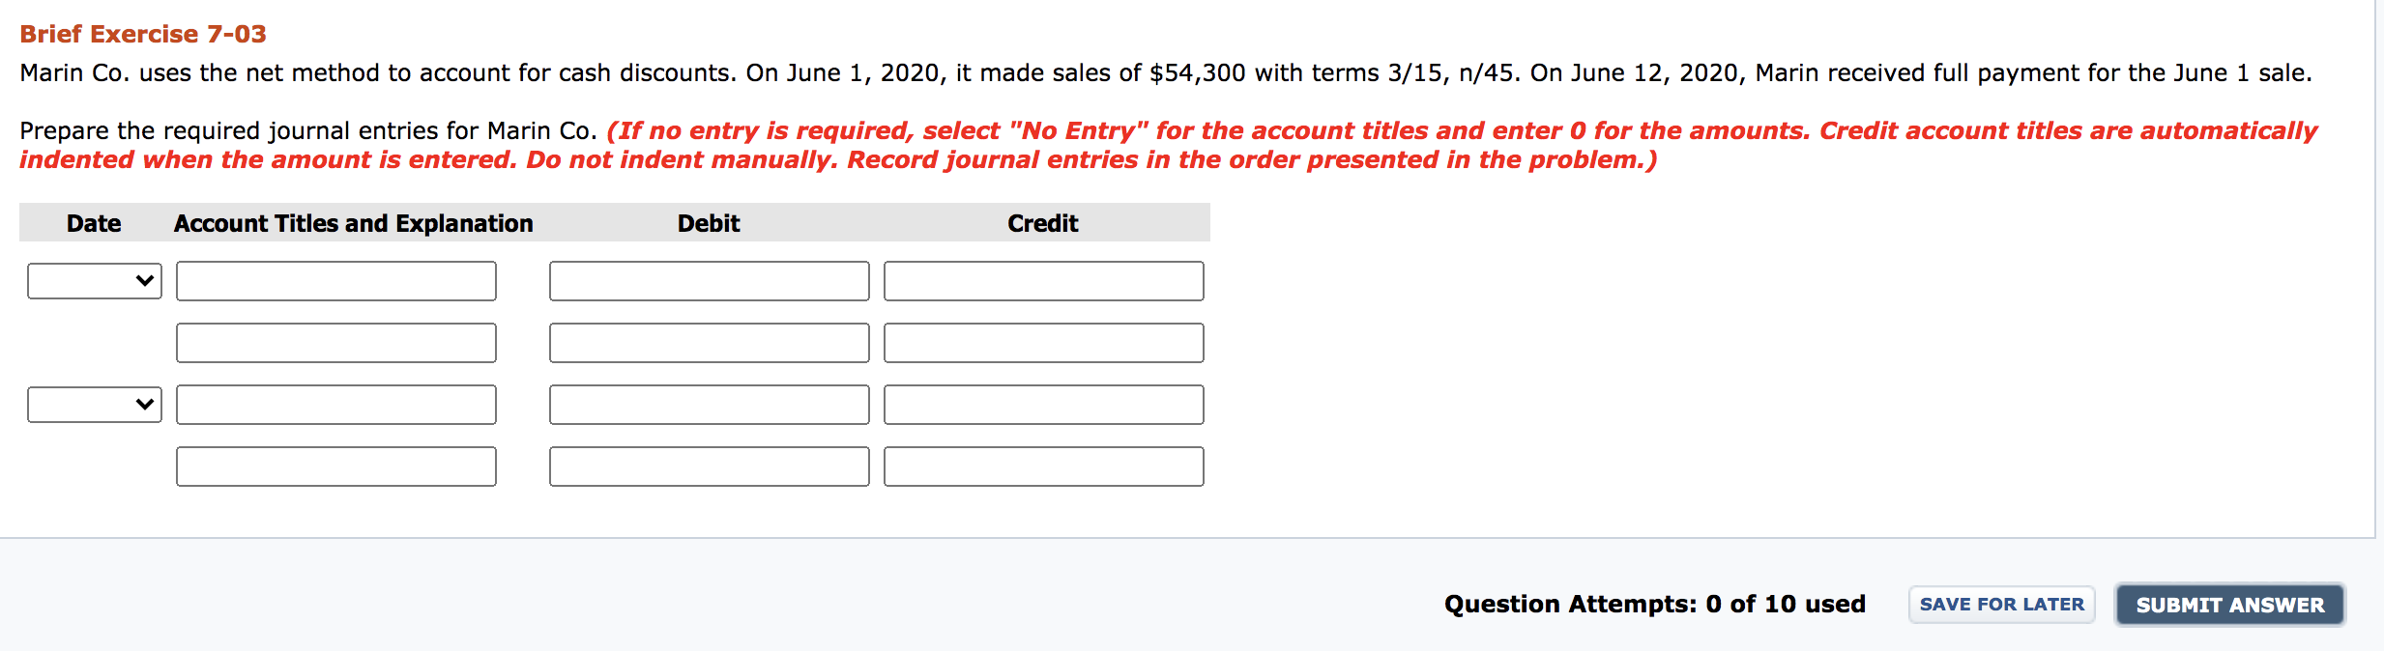
Task: Expand the chevron on the top Date selector
Action: (147, 281)
